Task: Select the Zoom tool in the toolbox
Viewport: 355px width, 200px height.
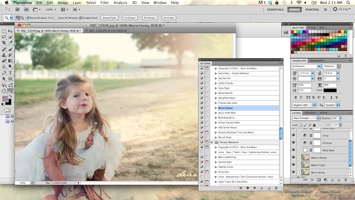Action: point(11,91)
